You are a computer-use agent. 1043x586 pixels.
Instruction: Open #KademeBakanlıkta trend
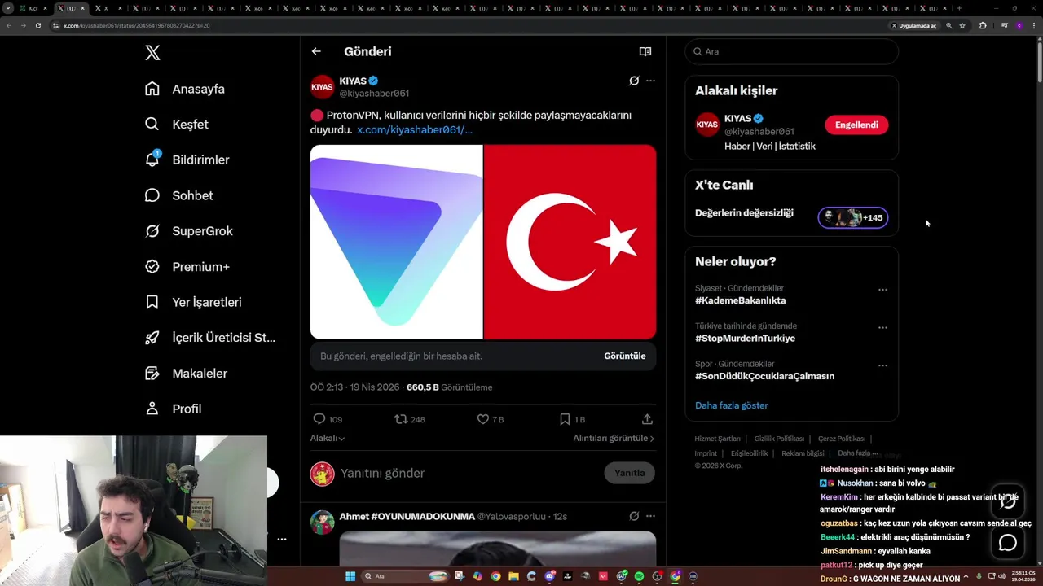(740, 300)
